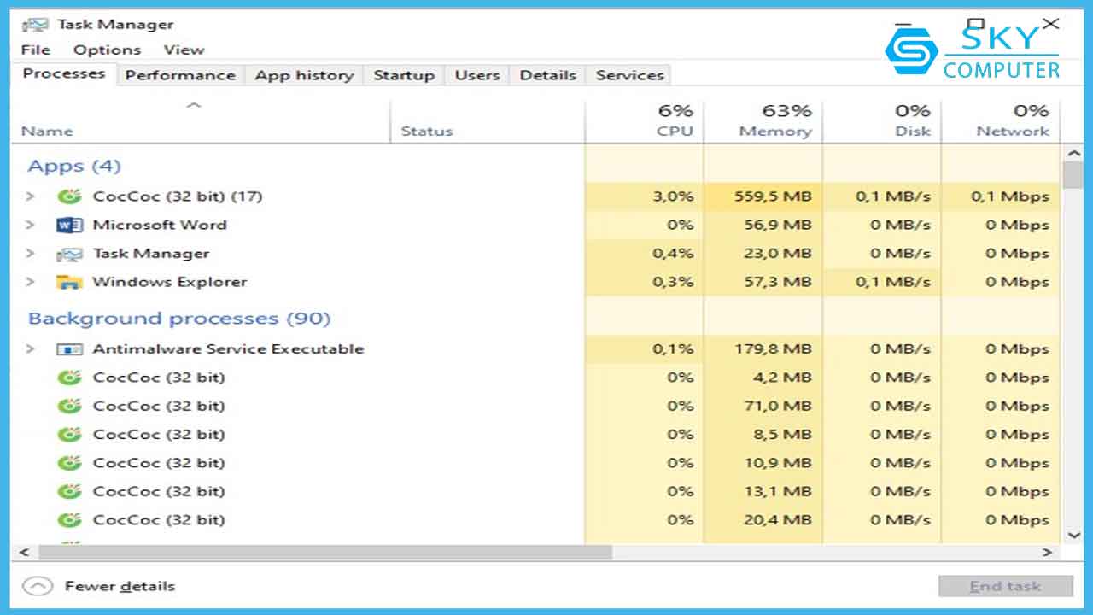The width and height of the screenshot is (1093, 615).
Task: Click the Windows Explorer folder icon
Action: click(x=69, y=282)
